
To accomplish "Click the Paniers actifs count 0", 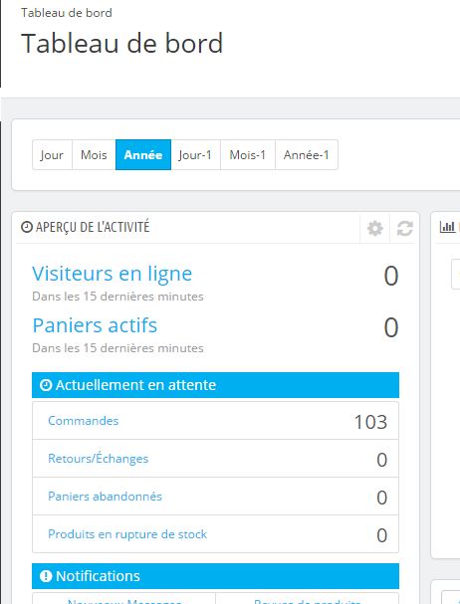I will tap(391, 327).
